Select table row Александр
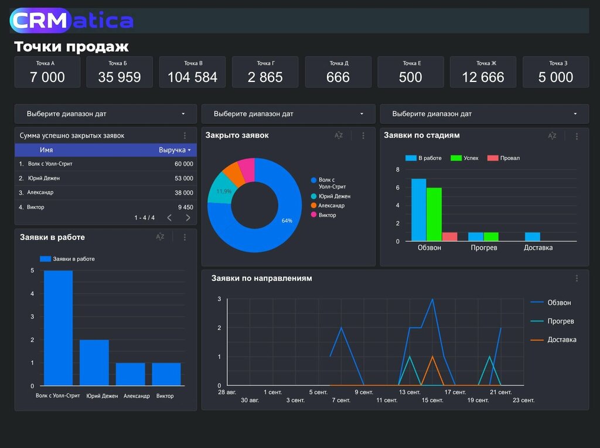The height and width of the screenshot is (448, 600). 105,193
